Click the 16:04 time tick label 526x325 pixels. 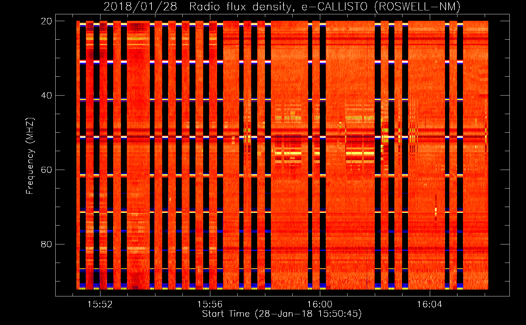(x=430, y=305)
